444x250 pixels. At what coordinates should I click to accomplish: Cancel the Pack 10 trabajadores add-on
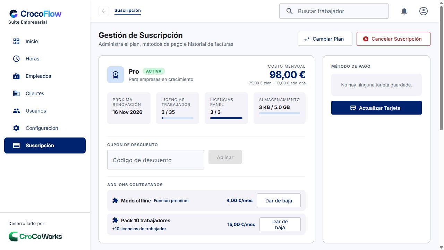point(280,224)
